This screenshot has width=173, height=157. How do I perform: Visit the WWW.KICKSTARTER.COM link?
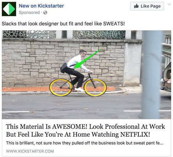coord(30,151)
